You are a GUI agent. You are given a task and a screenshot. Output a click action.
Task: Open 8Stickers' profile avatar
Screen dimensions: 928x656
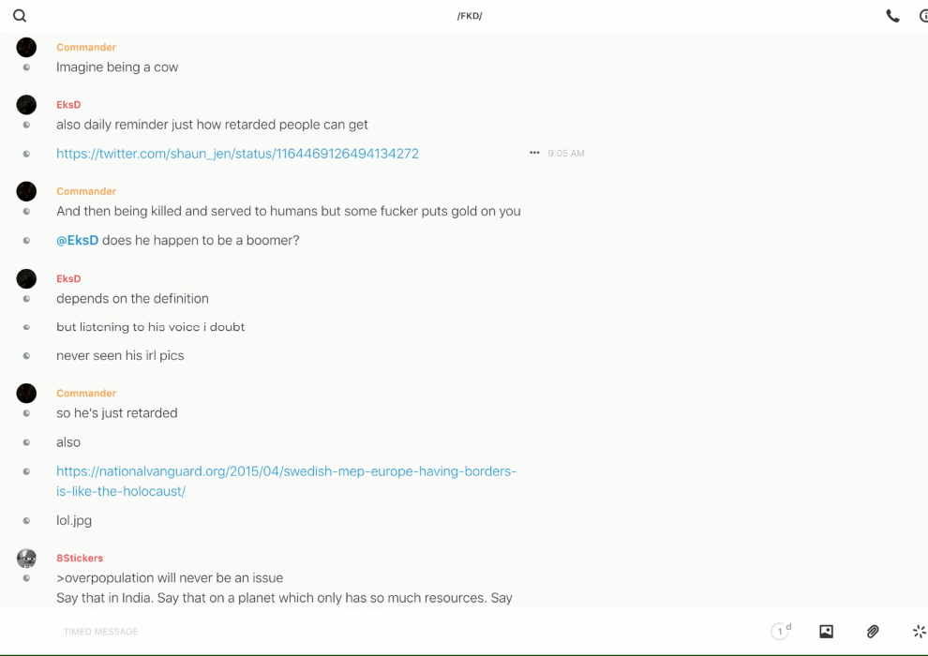coord(26,559)
